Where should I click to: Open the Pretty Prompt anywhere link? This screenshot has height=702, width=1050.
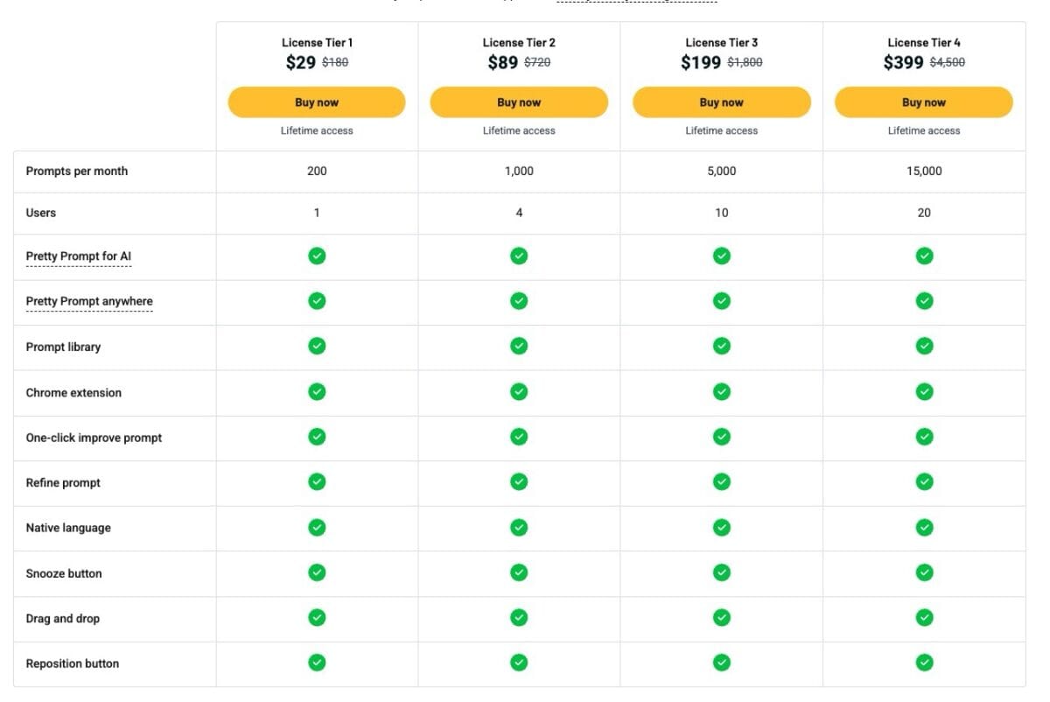point(89,301)
